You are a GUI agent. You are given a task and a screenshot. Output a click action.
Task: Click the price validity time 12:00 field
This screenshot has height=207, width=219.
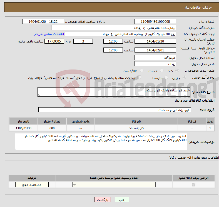113,50
